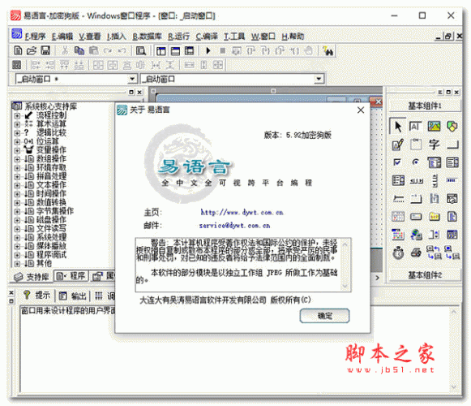Select the button component icon

pyautogui.click(x=452, y=145)
